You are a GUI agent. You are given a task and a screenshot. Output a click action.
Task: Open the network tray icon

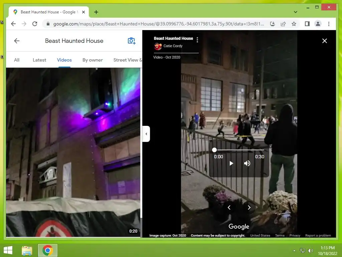point(303,250)
